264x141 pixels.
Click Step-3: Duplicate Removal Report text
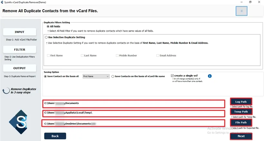pyautogui.click(x=20, y=76)
